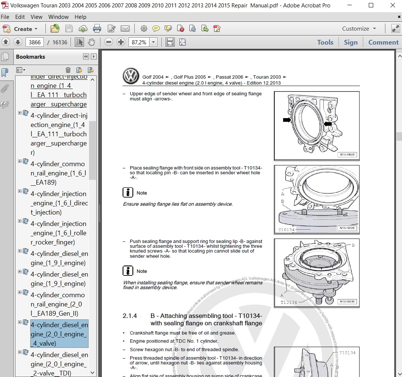Expand the 4-cylinder_diesel_engine (2_0_l_engine_4_valve) bookmark
402x377 pixels.
pyautogui.click(x=20, y=322)
